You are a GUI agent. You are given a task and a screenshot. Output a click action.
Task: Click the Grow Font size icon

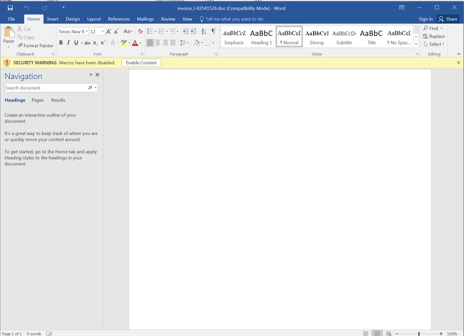click(109, 31)
